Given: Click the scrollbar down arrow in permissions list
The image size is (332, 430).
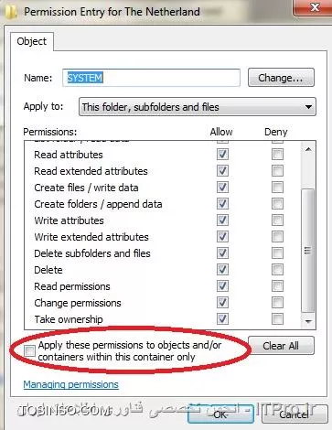Looking at the screenshot, I should (x=308, y=321).
